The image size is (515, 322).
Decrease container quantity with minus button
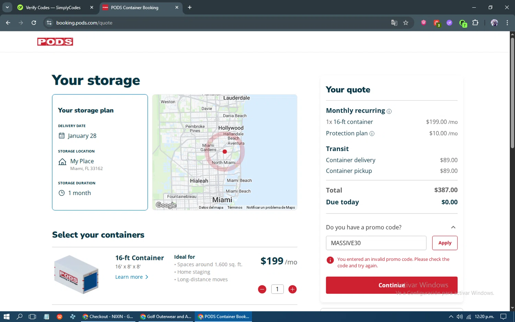click(x=262, y=289)
